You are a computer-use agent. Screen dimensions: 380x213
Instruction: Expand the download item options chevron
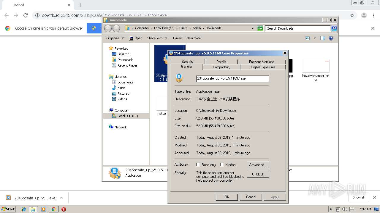click(61, 198)
